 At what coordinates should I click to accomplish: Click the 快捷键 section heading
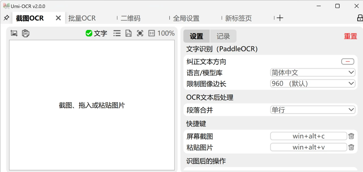[196, 124]
